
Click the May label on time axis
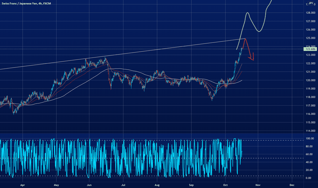pyautogui.click(x=56, y=185)
